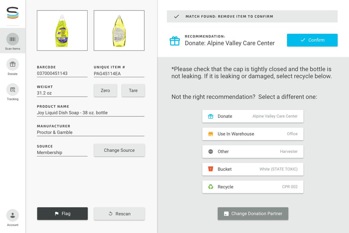The image size is (349, 233).
Task: Click the orange store icon for Use In Warehouse
Action: (211, 134)
